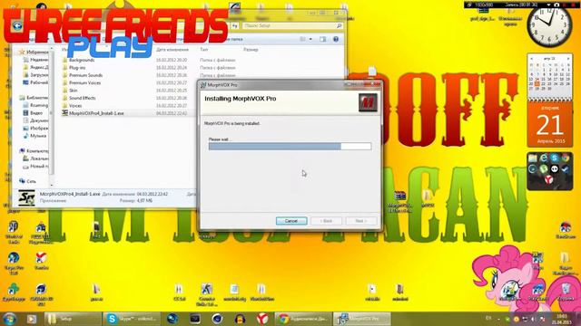This screenshot has height=326, width=581.
Task: Select Избранное in navigation pane
Action: click(x=34, y=53)
